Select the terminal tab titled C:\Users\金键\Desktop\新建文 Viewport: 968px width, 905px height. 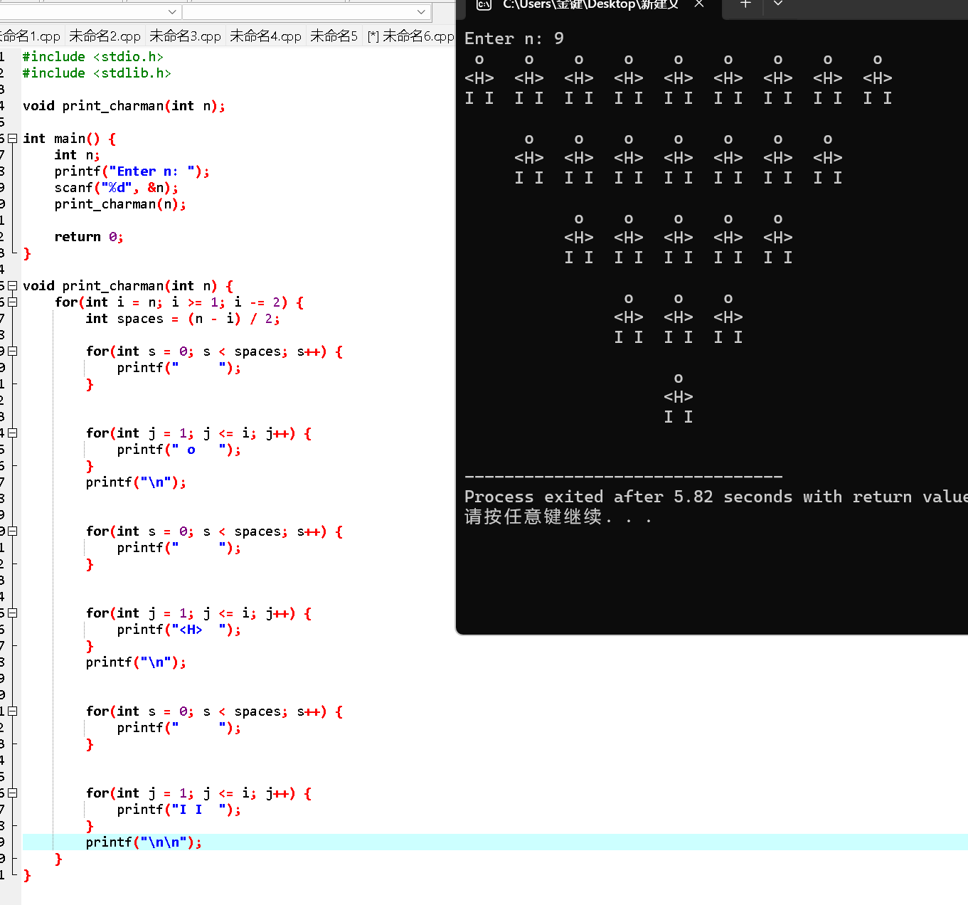click(x=590, y=4)
